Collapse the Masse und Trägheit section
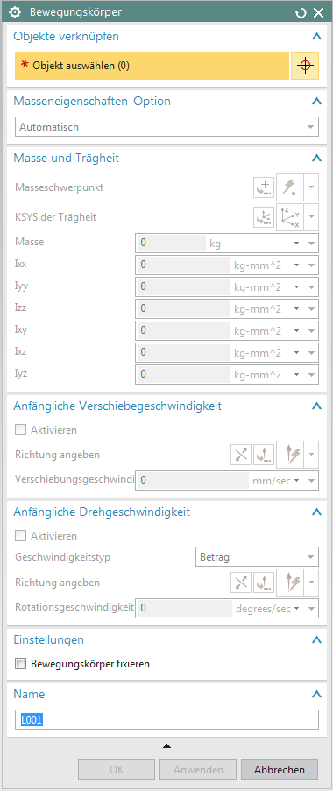The image size is (333, 791). [x=316, y=159]
